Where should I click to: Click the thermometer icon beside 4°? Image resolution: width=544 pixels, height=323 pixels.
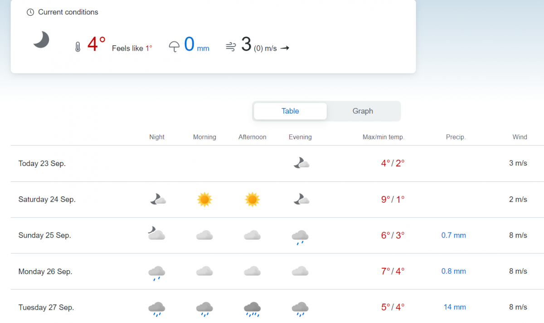pos(78,47)
